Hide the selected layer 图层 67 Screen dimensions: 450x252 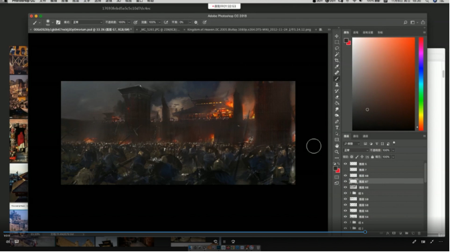[x=346, y=182]
